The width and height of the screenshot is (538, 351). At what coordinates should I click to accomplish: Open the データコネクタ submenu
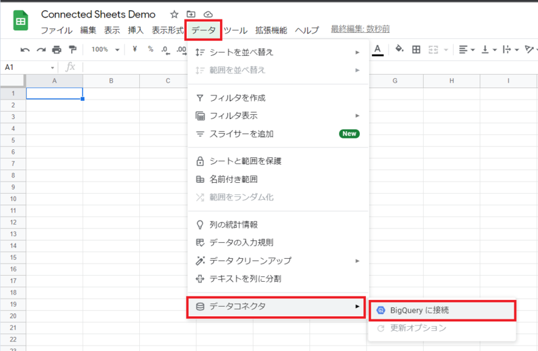(276, 307)
